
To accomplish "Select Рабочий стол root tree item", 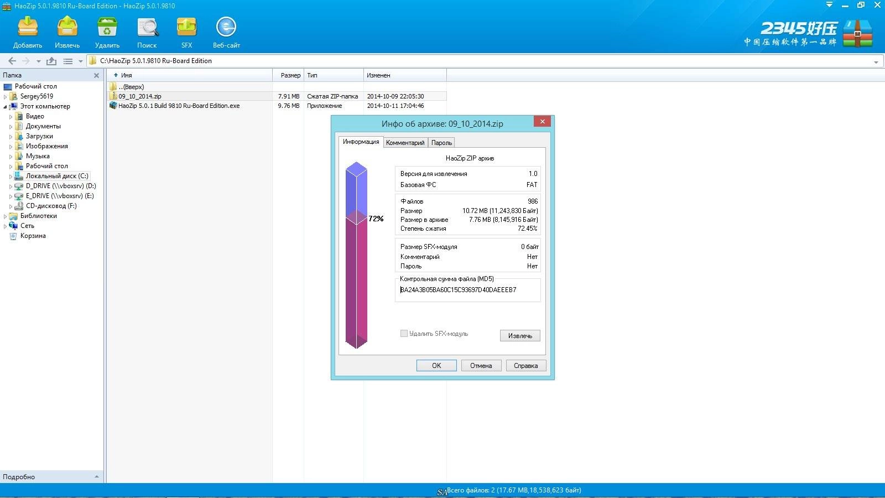I will coord(36,86).
